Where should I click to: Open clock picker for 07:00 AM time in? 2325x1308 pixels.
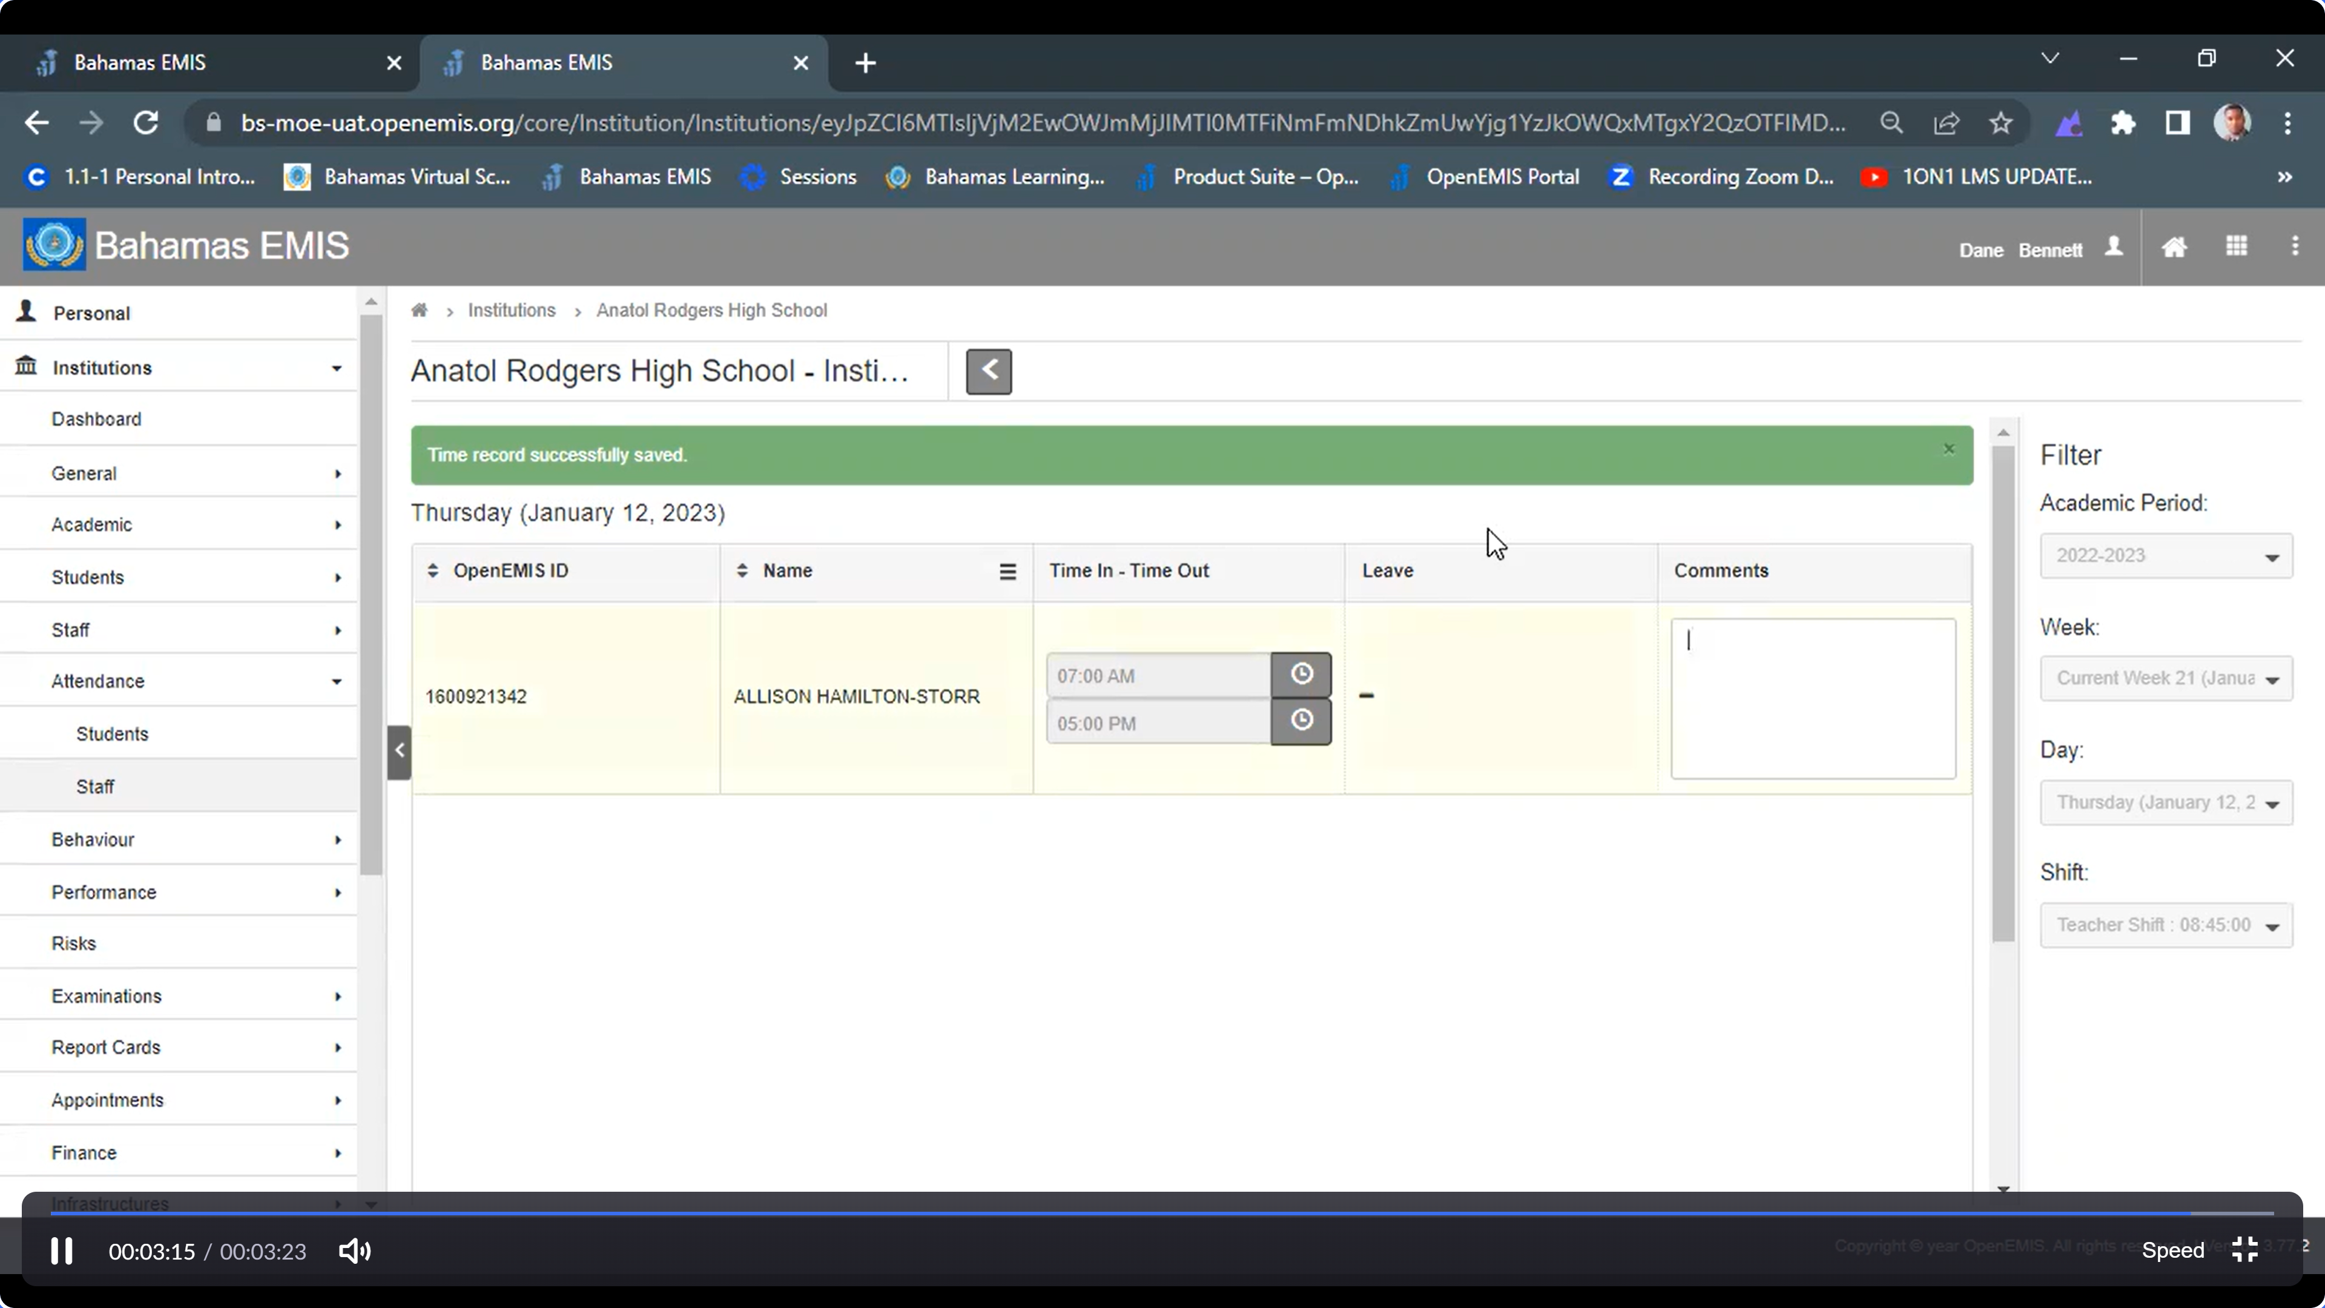pos(1302,675)
